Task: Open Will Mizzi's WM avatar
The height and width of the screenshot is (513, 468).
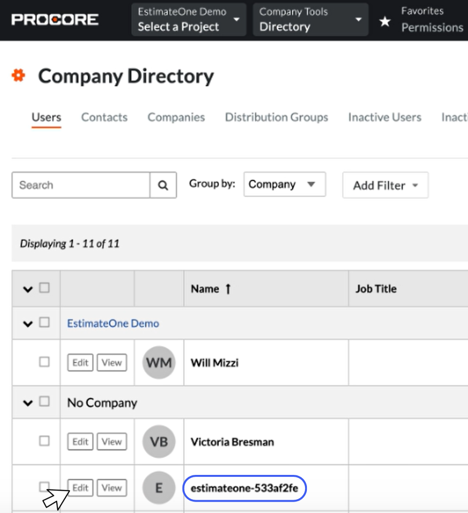Action: (x=159, y=362)
